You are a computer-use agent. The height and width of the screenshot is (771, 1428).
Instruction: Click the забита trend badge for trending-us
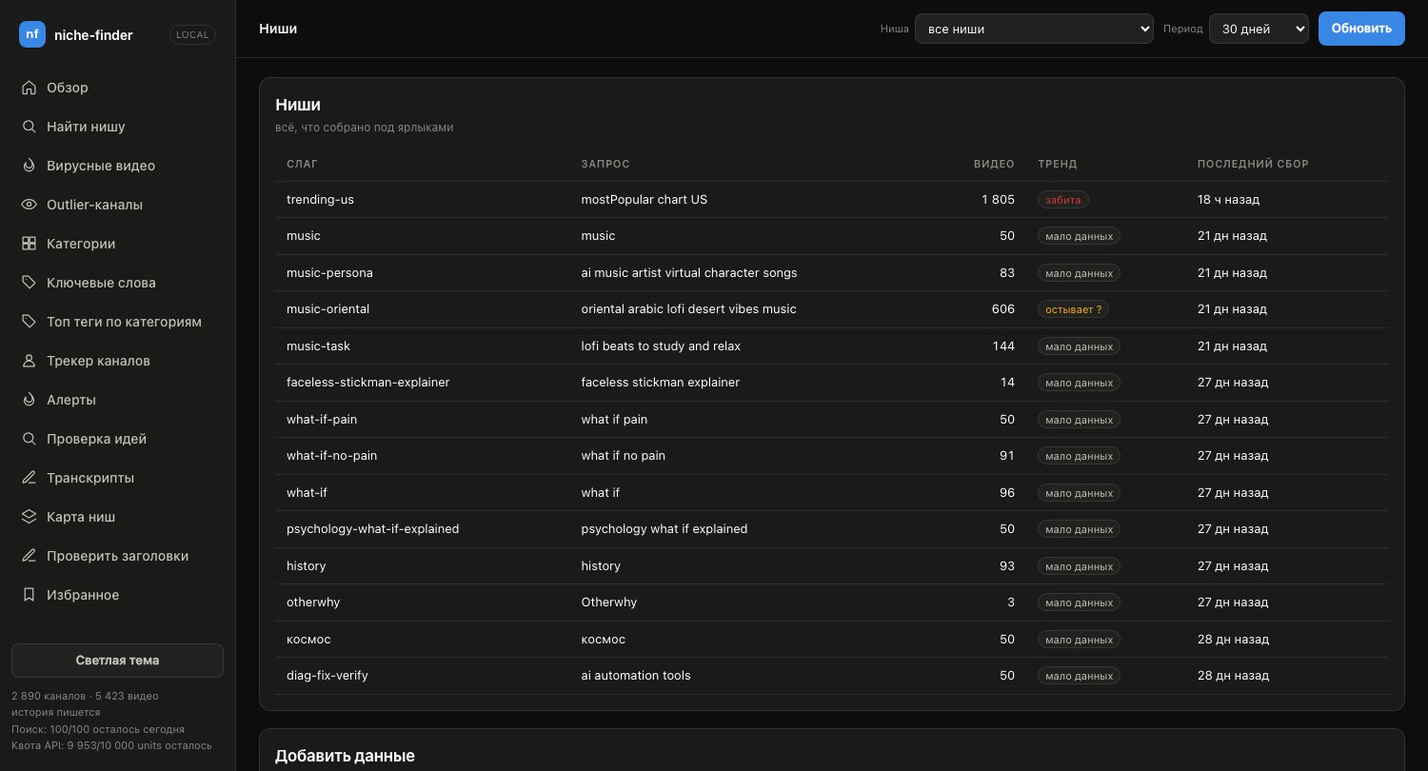tap(1063, 200)
